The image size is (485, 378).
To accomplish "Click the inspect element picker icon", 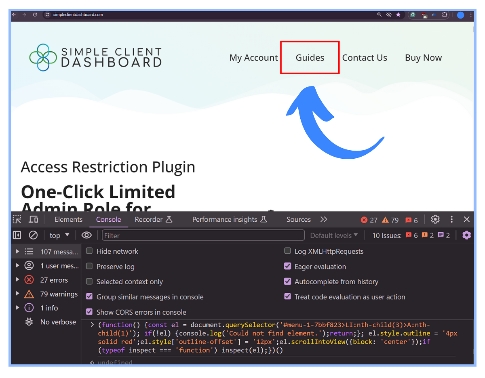I will click(x=17, y=219).
